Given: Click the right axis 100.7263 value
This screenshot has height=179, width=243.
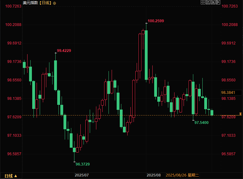Looking at the screenshot, I should point(230,6).
